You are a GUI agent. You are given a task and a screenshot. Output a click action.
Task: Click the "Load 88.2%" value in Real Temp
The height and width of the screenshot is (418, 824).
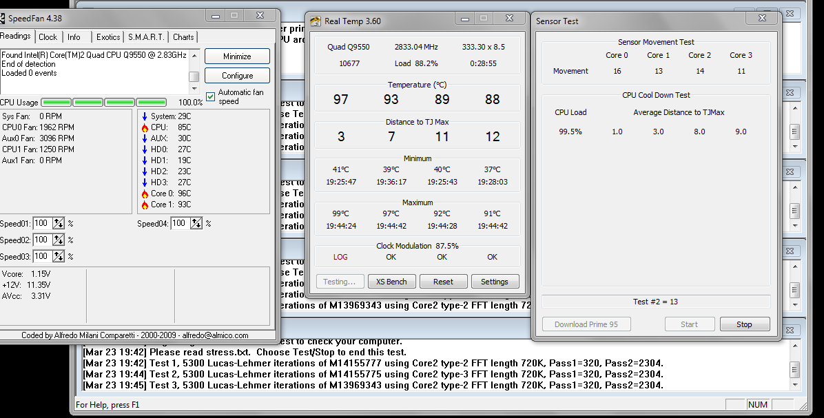tap(416, 63)
